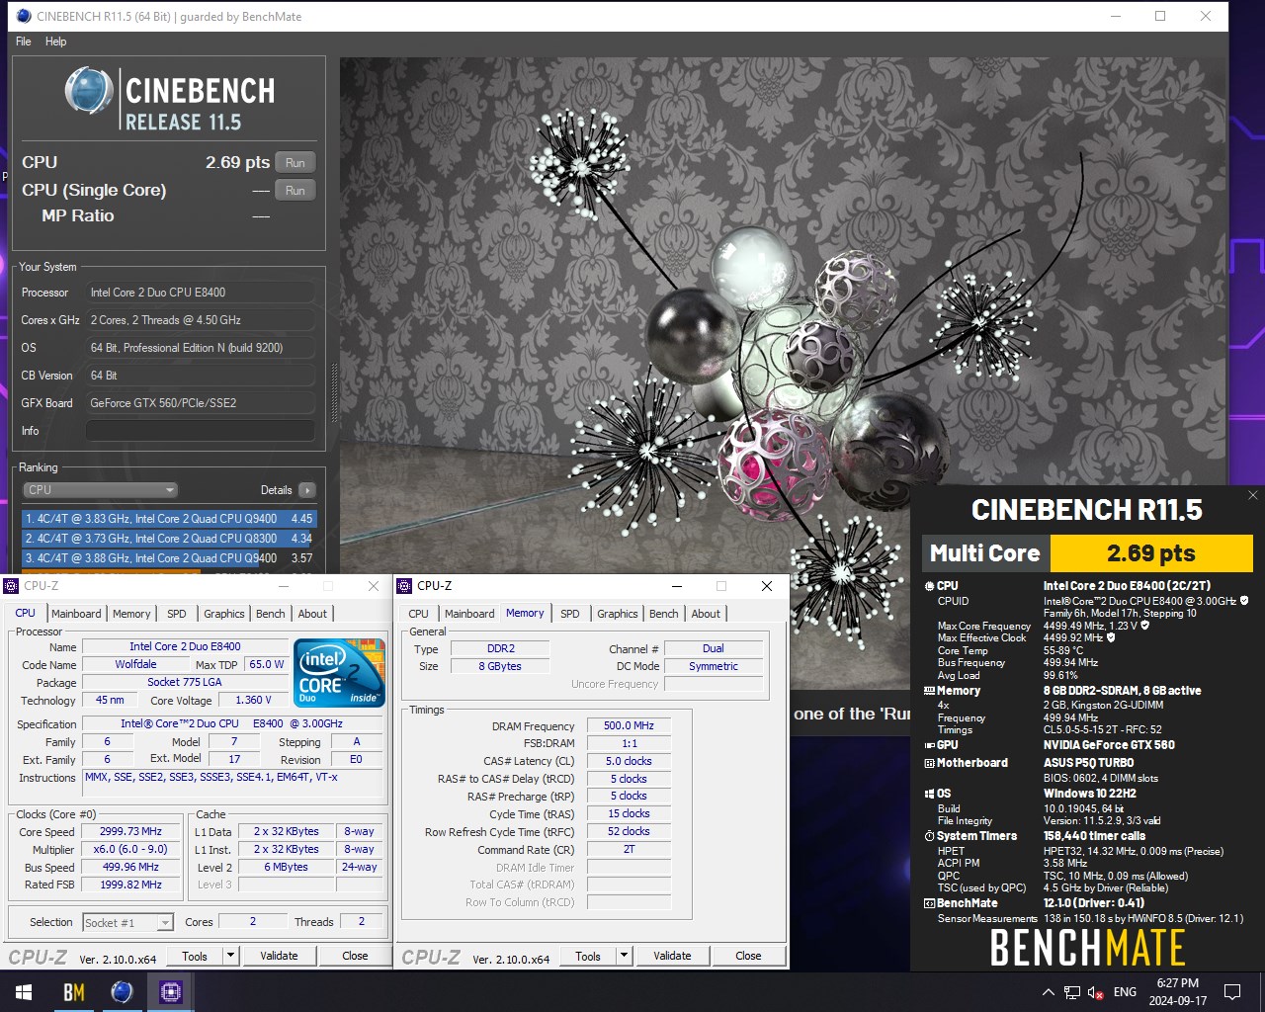Open SPD tab in right CPU-Z window

point(570,614)
